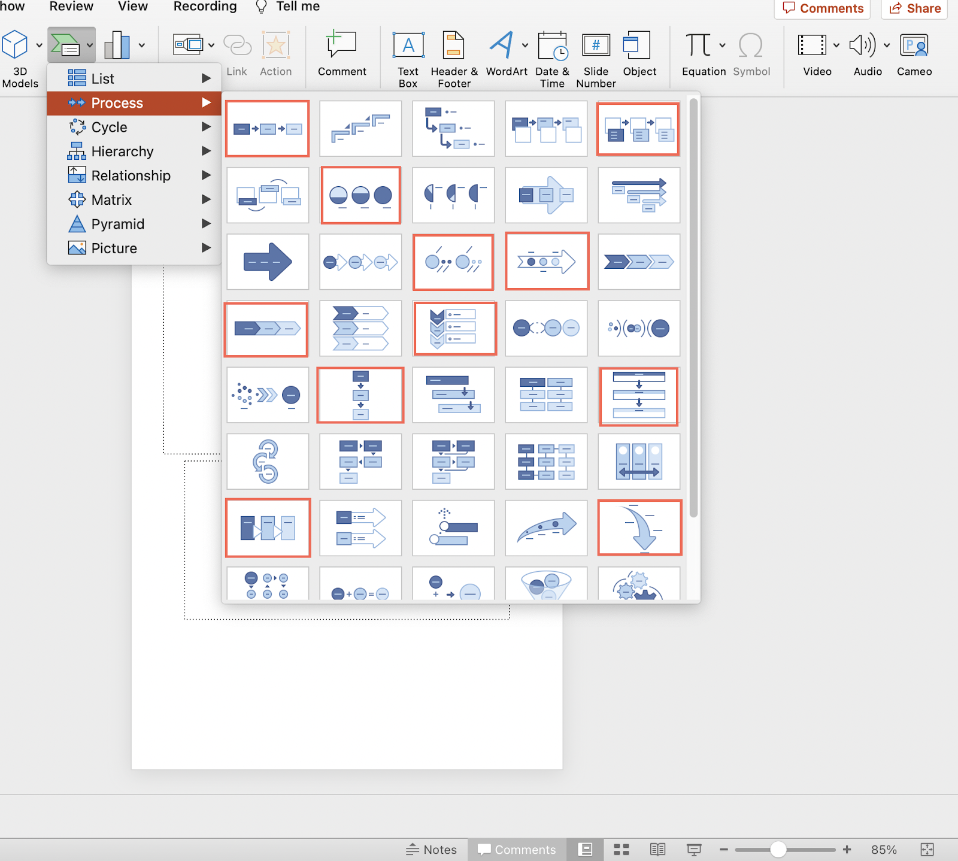Open the Recording tab

point(204,7)
